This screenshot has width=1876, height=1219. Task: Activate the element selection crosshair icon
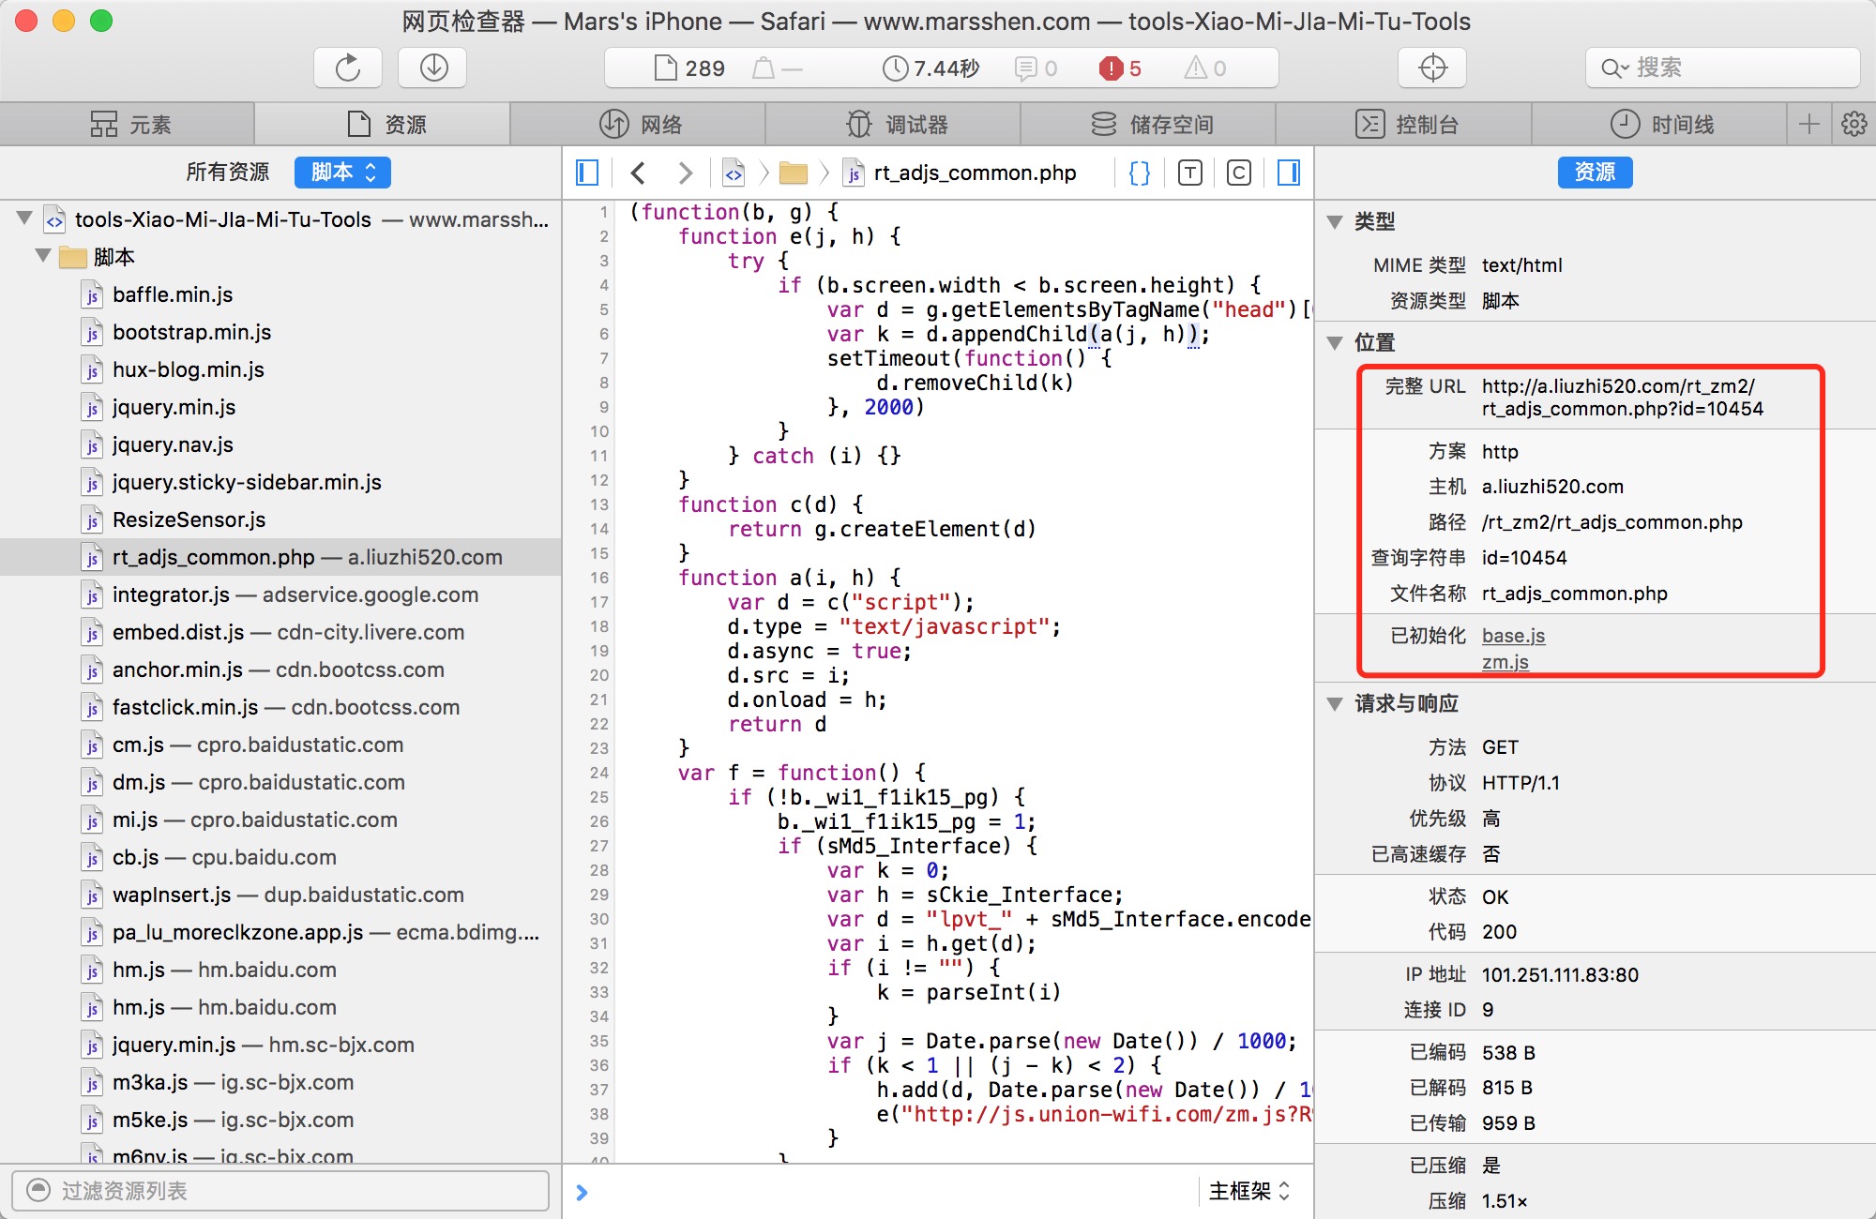tap(1432, 68)
